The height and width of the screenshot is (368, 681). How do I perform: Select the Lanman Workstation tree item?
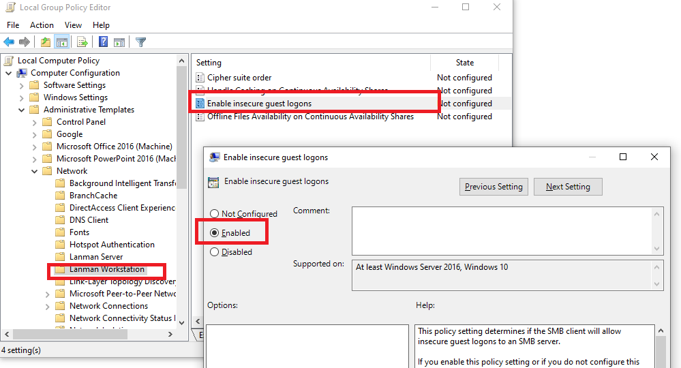(107, 269)
